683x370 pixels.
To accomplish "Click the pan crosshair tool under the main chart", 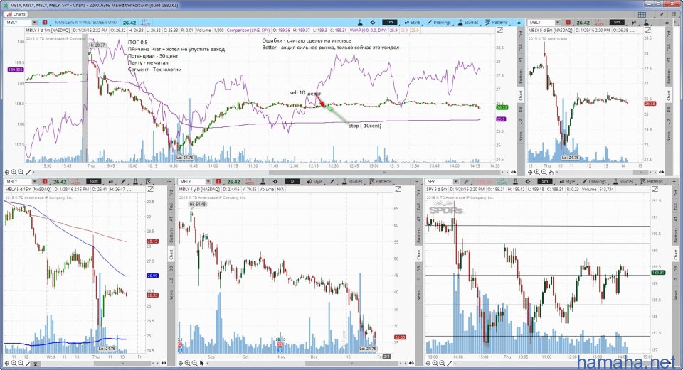I will tap(7, 172).
